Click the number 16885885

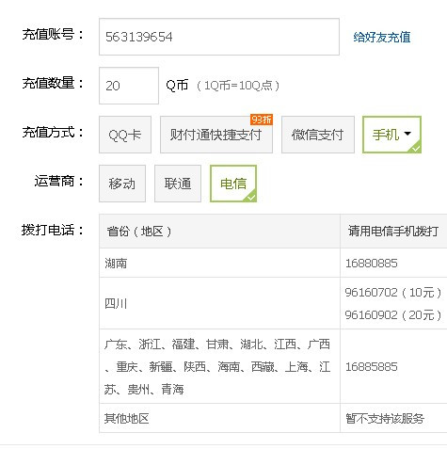coord(372,366)
